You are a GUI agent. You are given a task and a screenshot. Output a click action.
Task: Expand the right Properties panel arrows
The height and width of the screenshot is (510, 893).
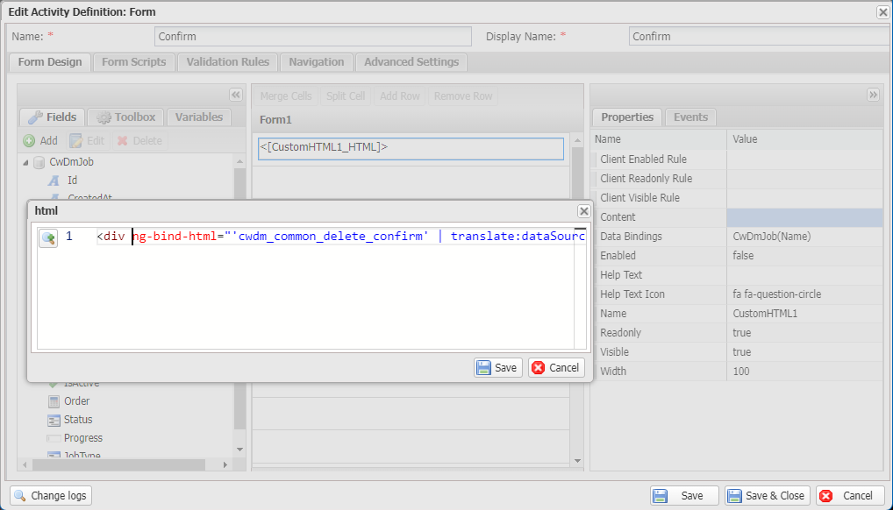[873, 95]
